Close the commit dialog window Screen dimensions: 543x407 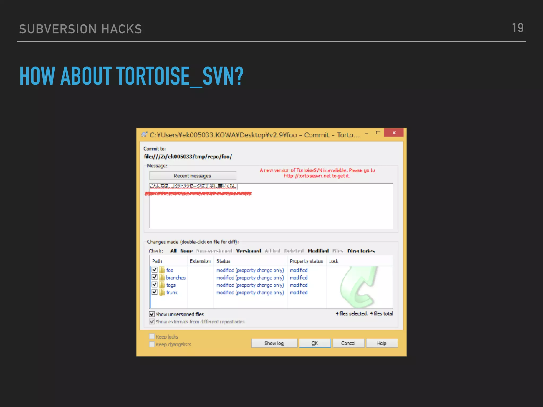(x=394, y=133)
